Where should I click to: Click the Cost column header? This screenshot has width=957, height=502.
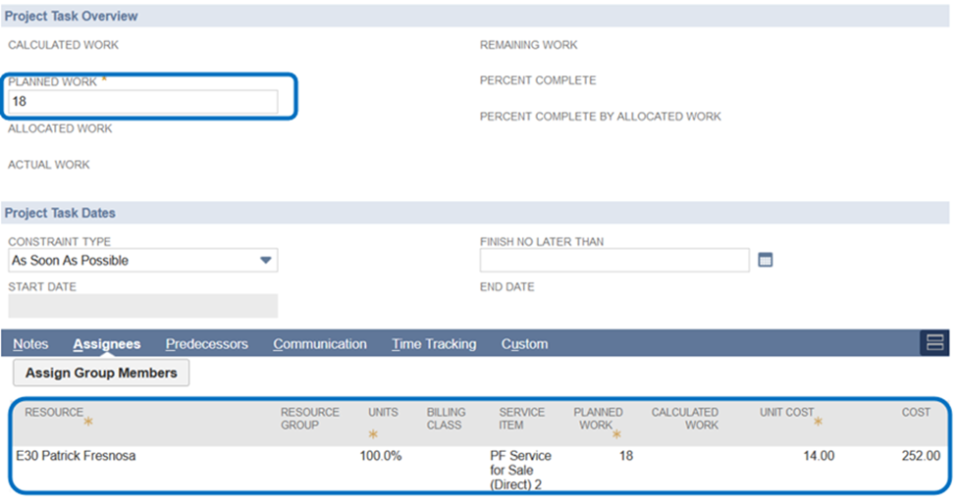point(916,413)
